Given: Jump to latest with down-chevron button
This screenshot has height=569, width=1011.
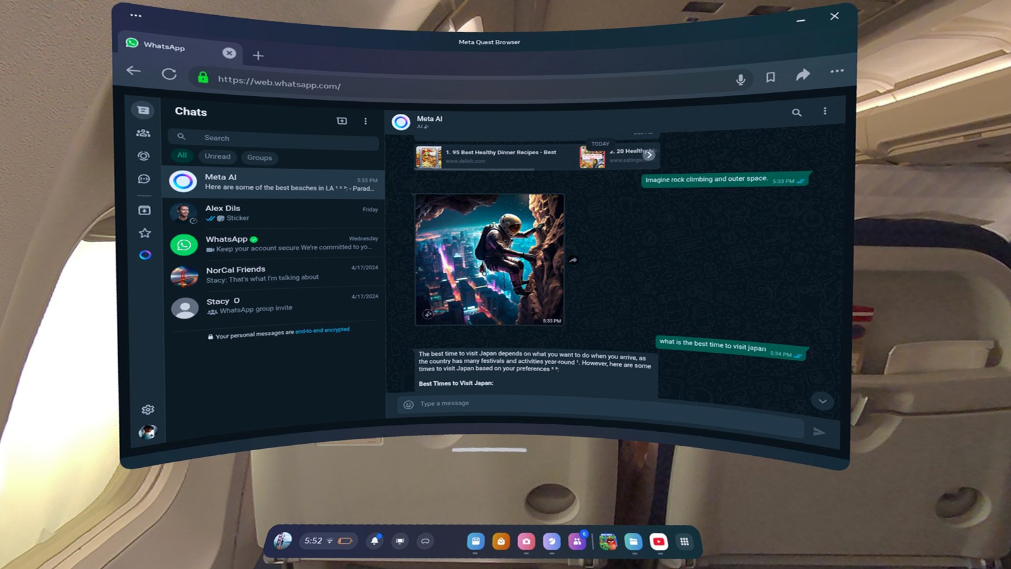Looking at the screenshot, I should [822, 401].
